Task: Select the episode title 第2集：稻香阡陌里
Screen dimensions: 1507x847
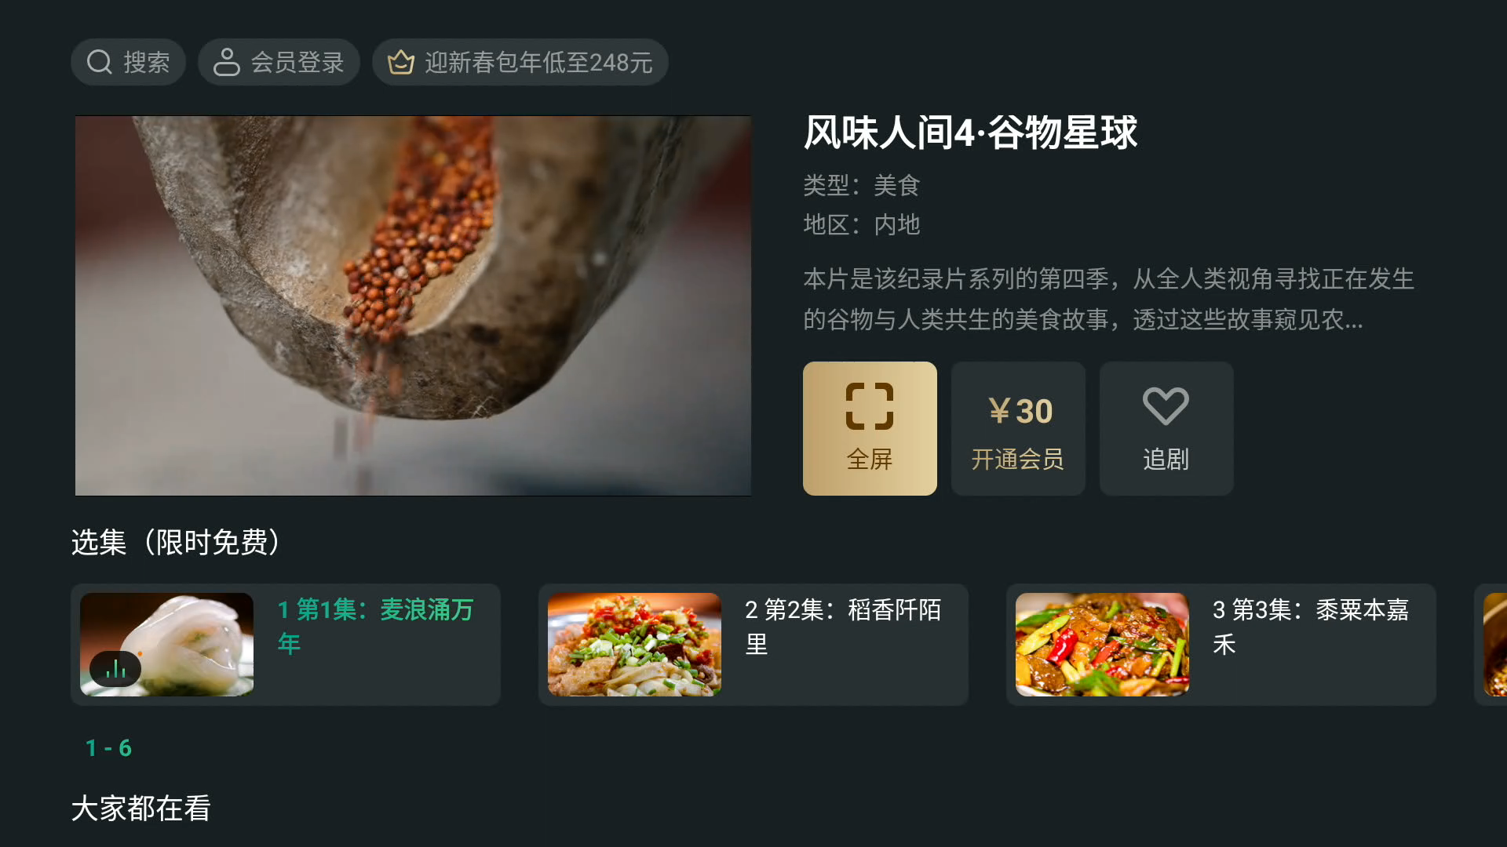Action: 843,627
